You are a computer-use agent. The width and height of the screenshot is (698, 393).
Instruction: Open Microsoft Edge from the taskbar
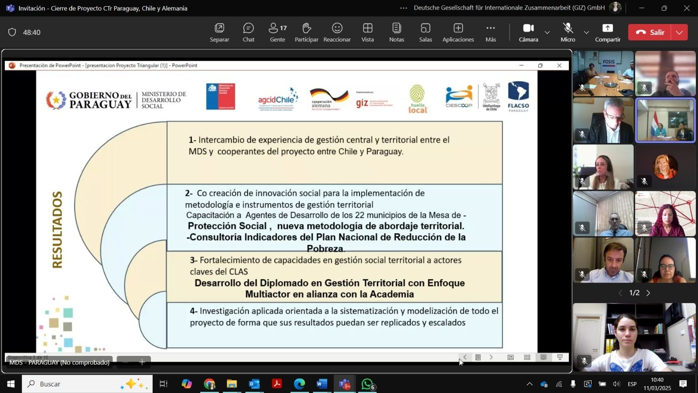(x=299, y=384)
